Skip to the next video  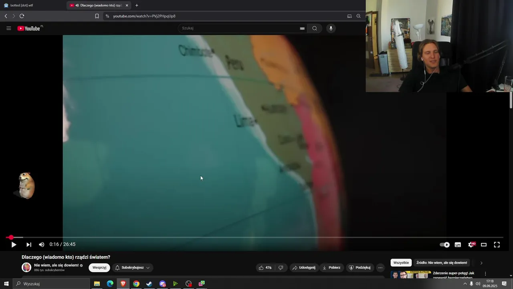(x=29, y=244)
